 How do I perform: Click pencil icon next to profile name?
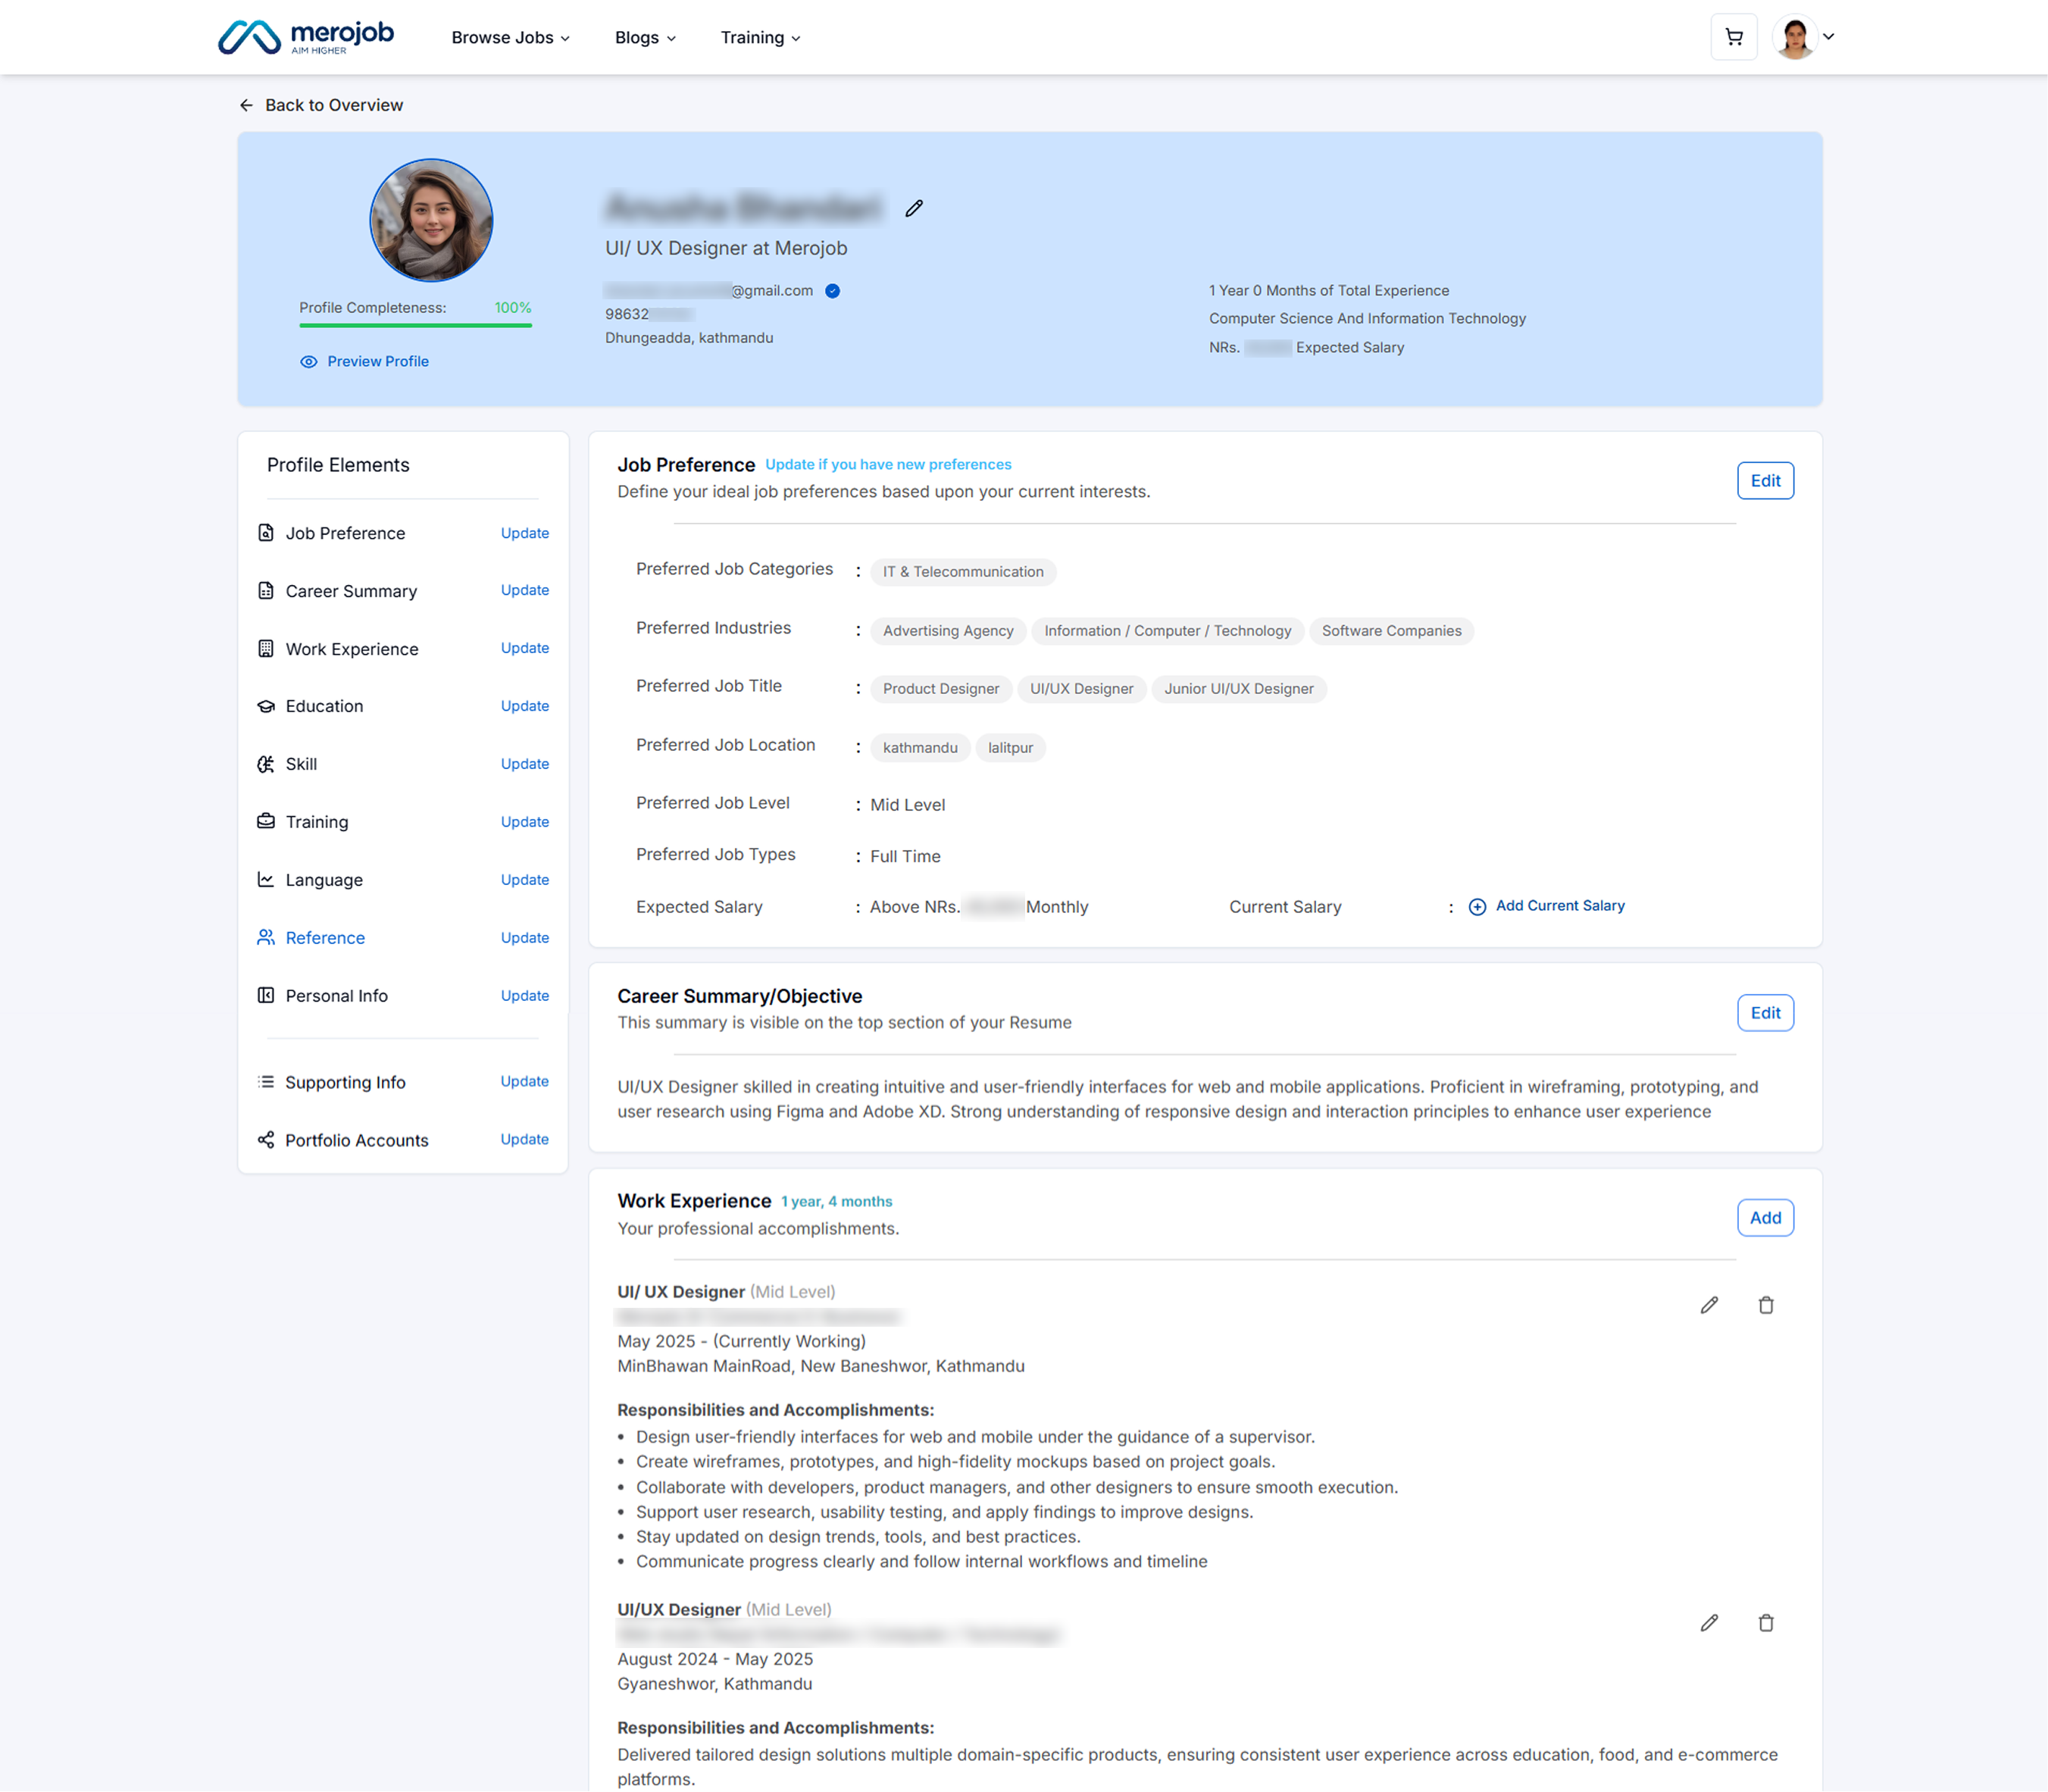[914, 208]
